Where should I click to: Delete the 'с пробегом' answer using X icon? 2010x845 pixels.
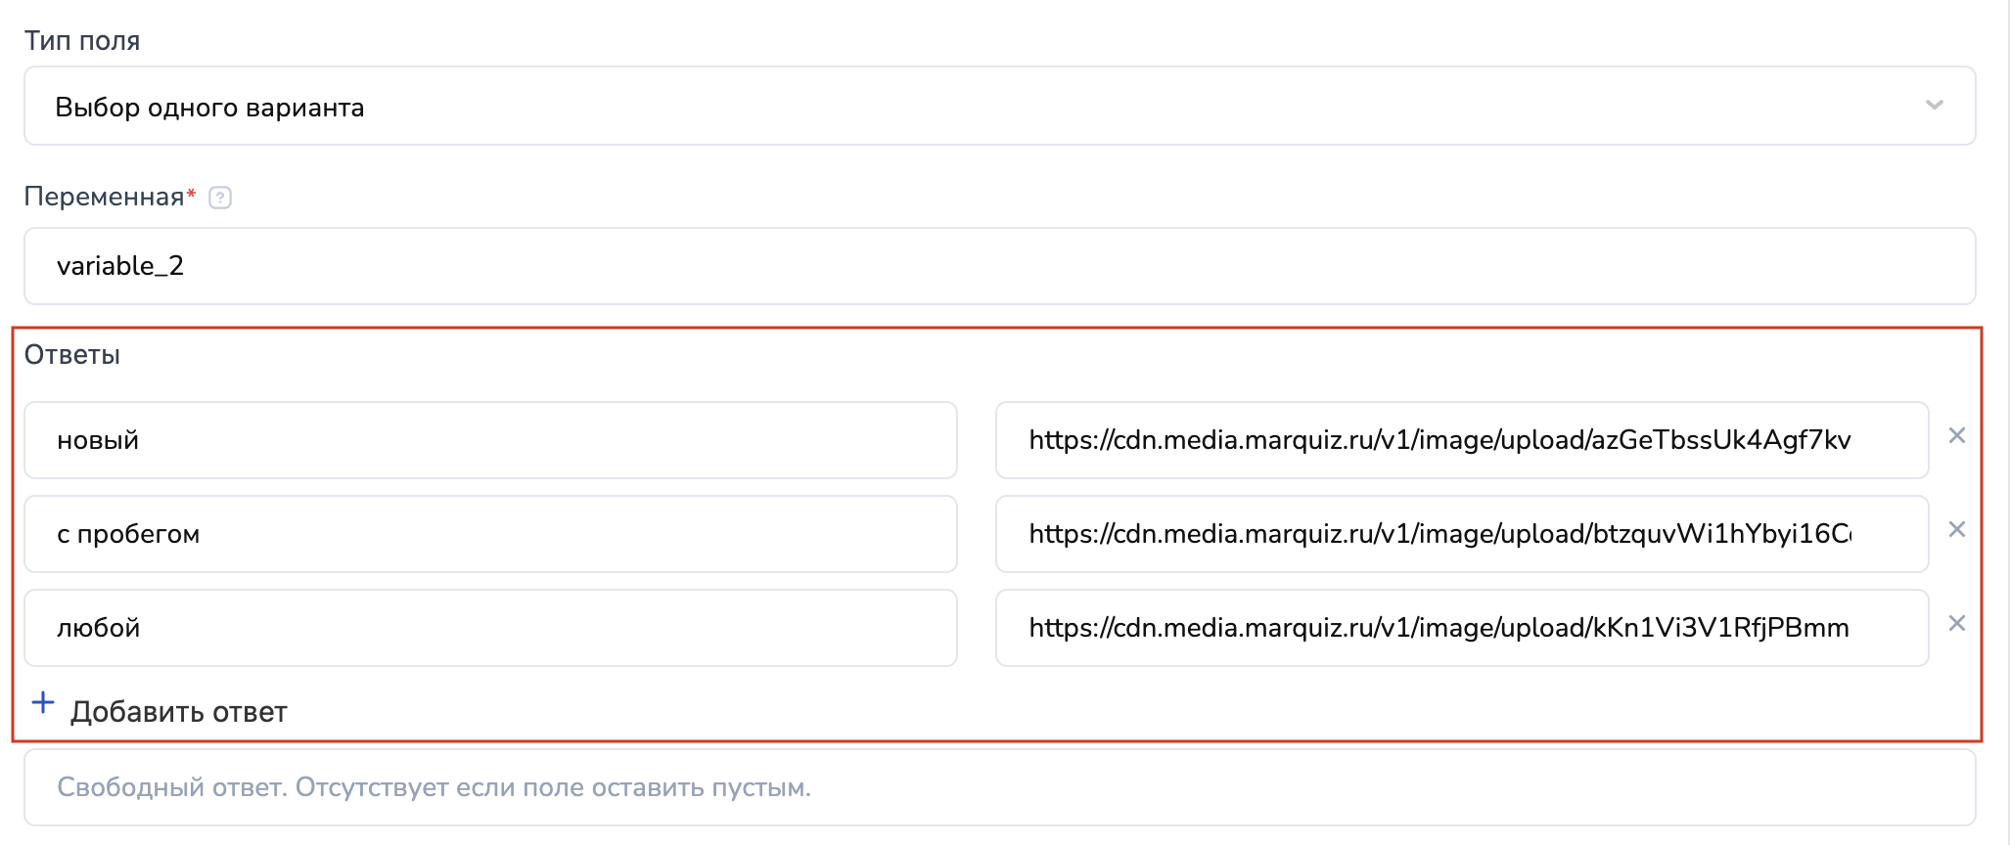[x=1956, y=530]
